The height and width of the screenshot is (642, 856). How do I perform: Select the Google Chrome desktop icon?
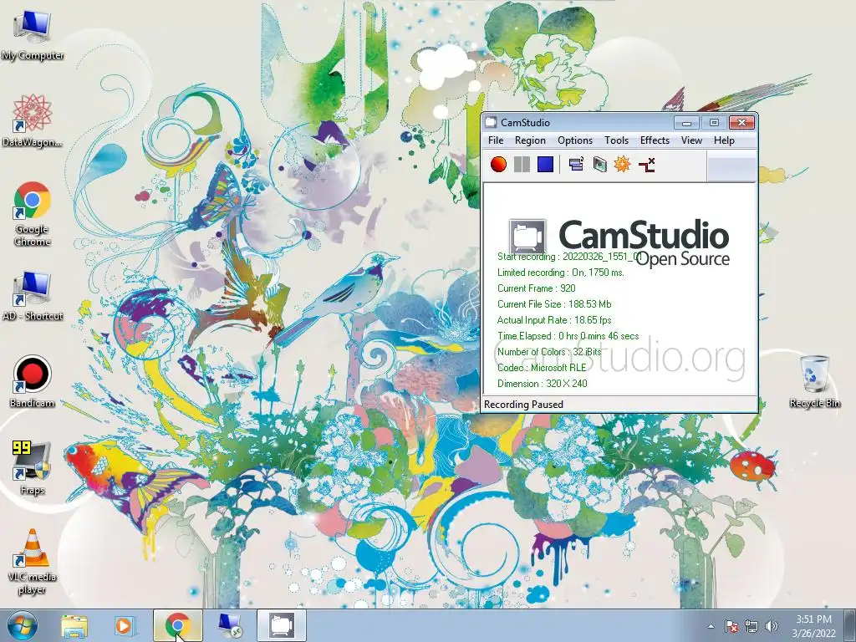(33, 214)
